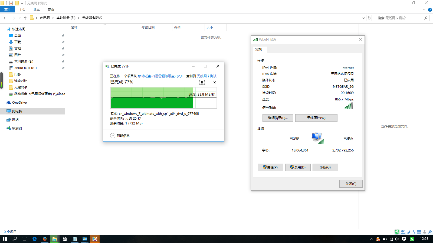Sort by 名称 column
Viewport: 433px width, 243px height.
pyautogui.click(x=74, y=28)
